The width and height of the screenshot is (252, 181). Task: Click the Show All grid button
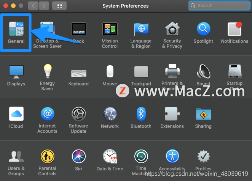[59, 6]
